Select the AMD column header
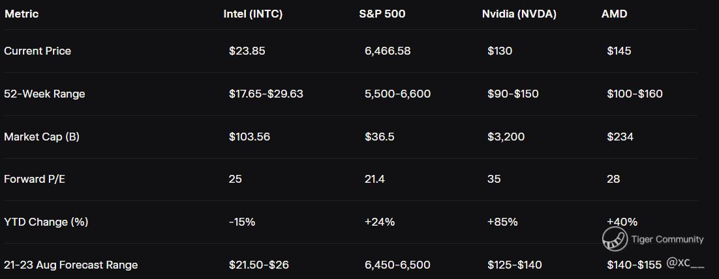This screenshot has height=279, width=719. click(x=614, y=14)
